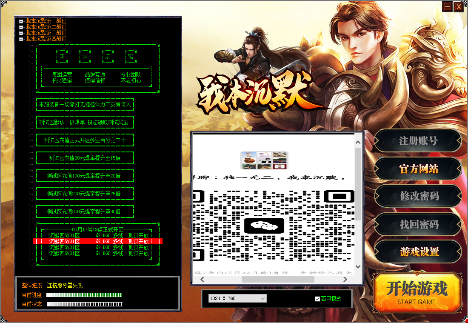Click the horizontal scrollbar thumb under QR code
Viewport: 468px width, 323px height.
pos(278,280)
